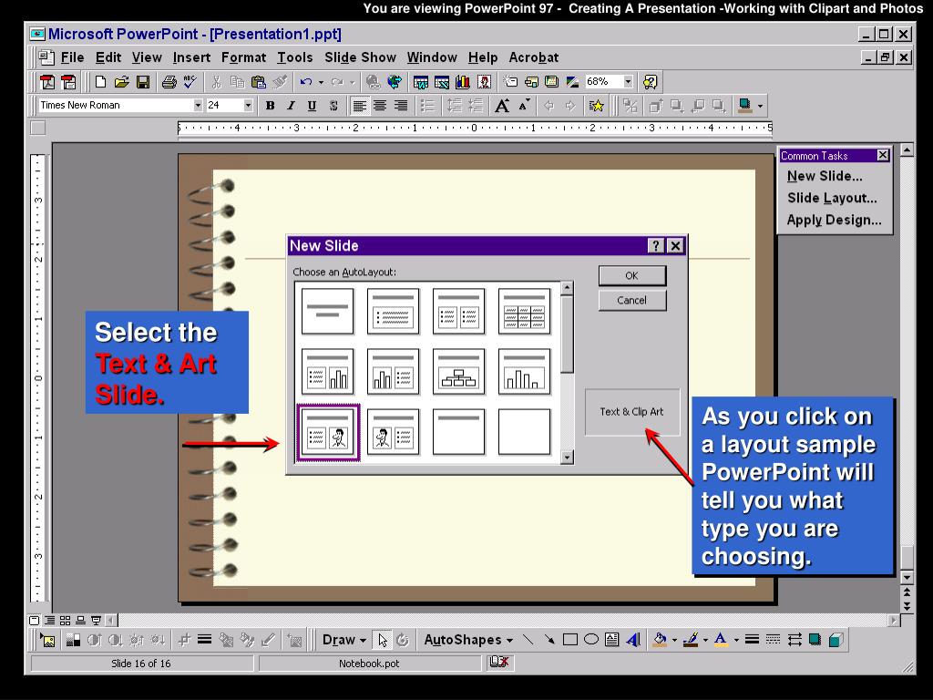Select the Line drawing tool
The height and width of the screenshot is (700, 933).
[528, 640]
